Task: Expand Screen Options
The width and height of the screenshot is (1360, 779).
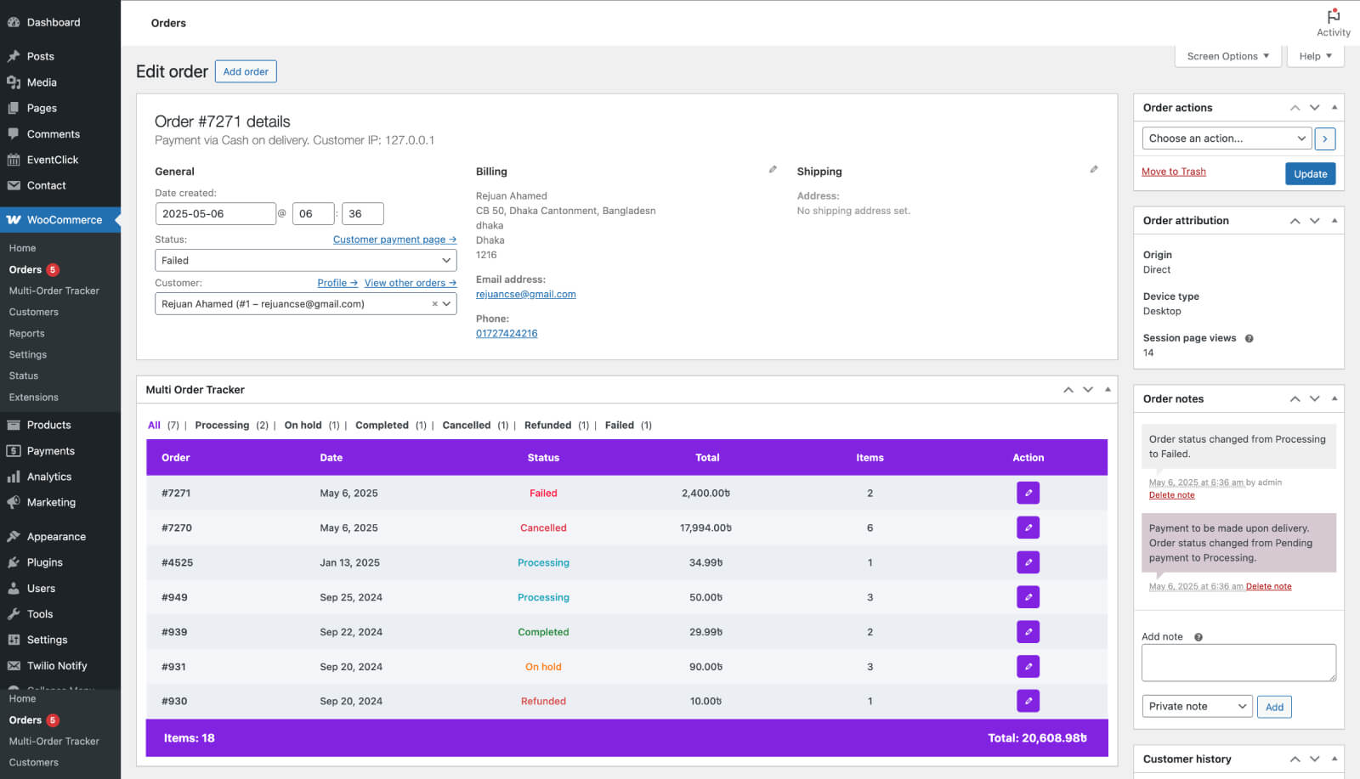Action: [1227, 56]
